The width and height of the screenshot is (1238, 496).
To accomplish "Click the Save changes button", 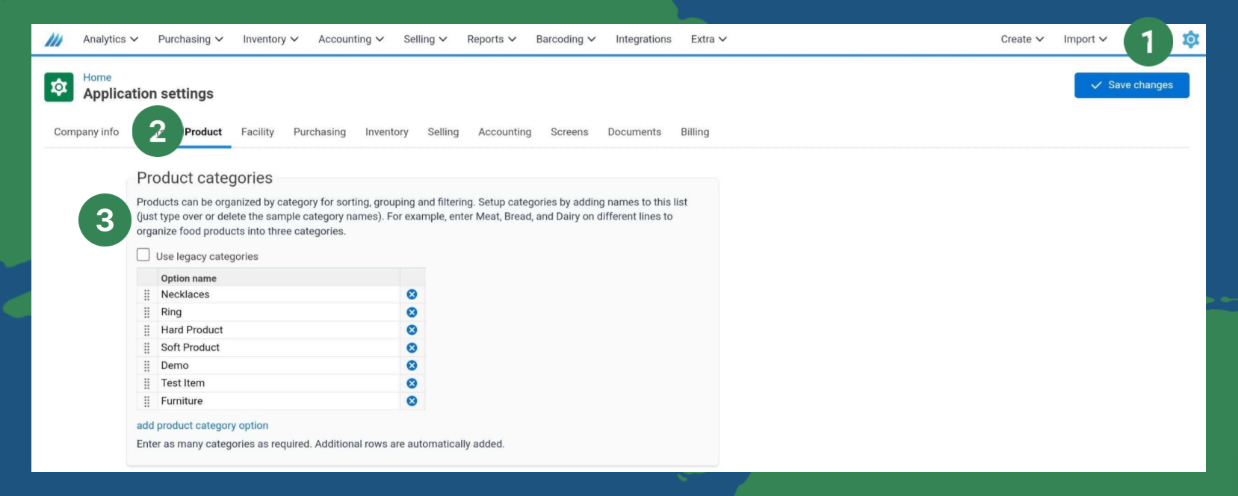I will point(1132,85).
